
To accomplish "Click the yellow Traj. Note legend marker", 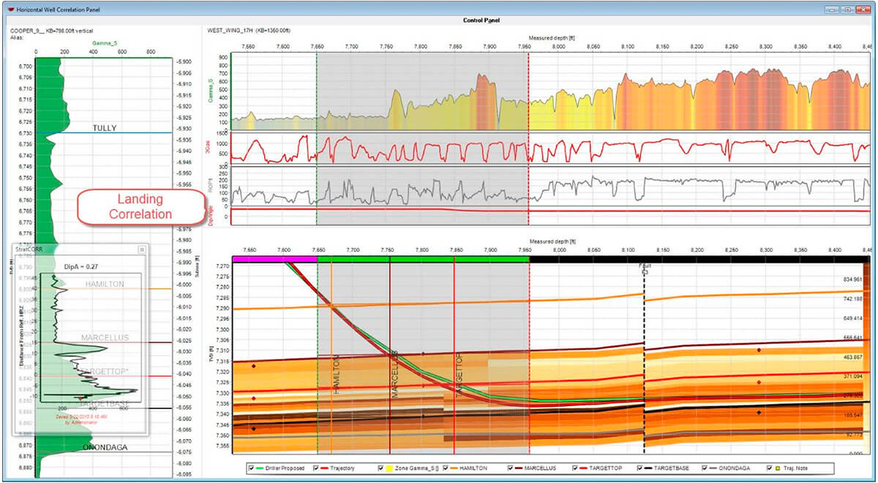I will tap(776, 468).
